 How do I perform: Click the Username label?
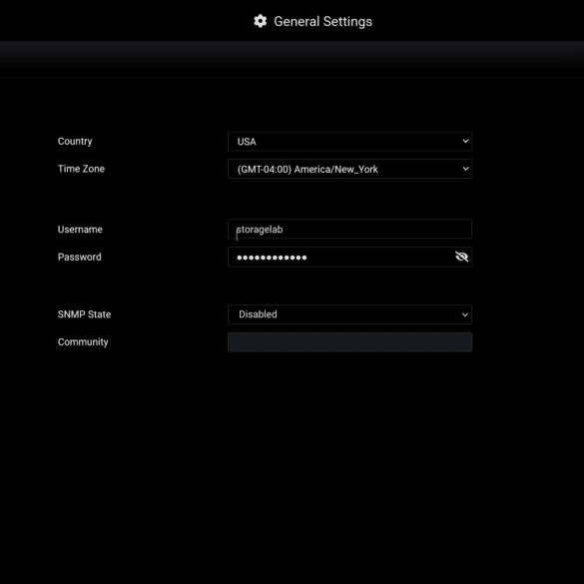pos(80,230)
